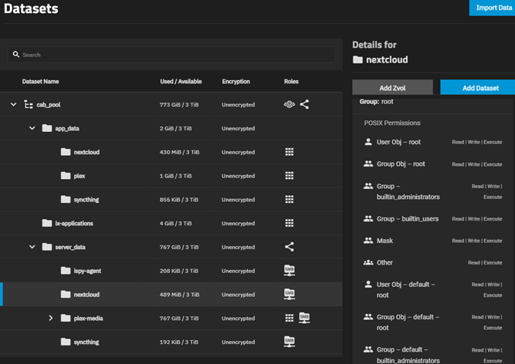The width and height of the screenshot is (515, 364).
Task: Click the 4 GiB / 3 TiB value
Action: pos(176,224)
